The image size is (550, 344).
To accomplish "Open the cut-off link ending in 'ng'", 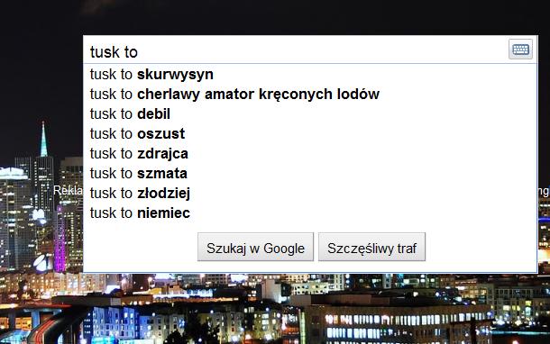I will point(544,191).
